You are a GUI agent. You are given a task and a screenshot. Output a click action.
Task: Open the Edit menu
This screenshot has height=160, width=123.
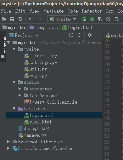tap(20, 11)
